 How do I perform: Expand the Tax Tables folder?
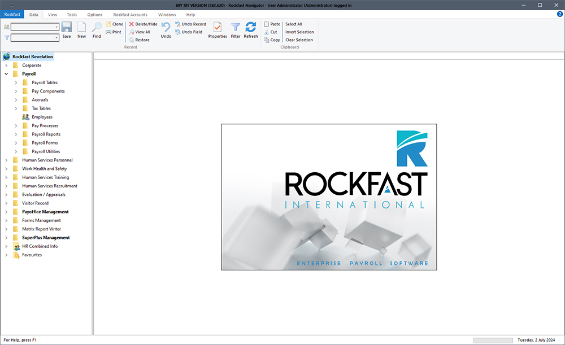(16, 108)
